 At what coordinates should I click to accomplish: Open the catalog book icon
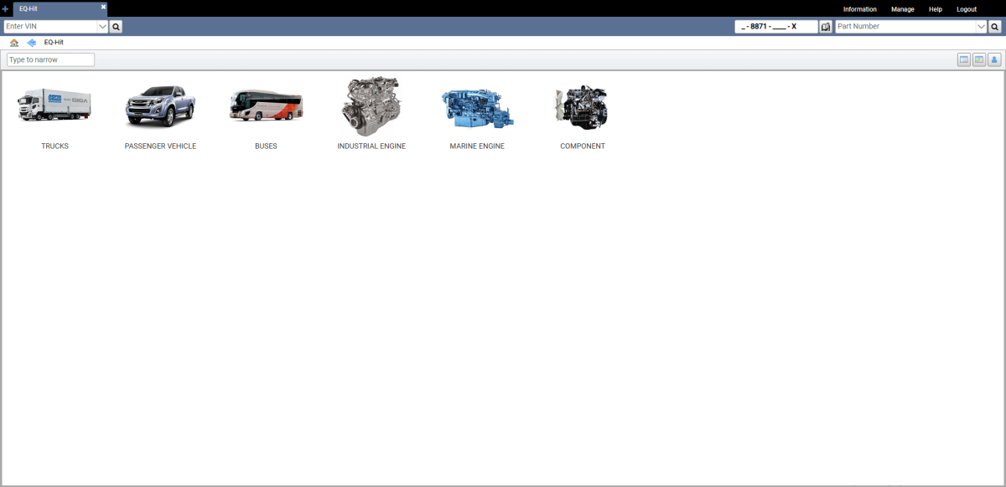(826, 27)
